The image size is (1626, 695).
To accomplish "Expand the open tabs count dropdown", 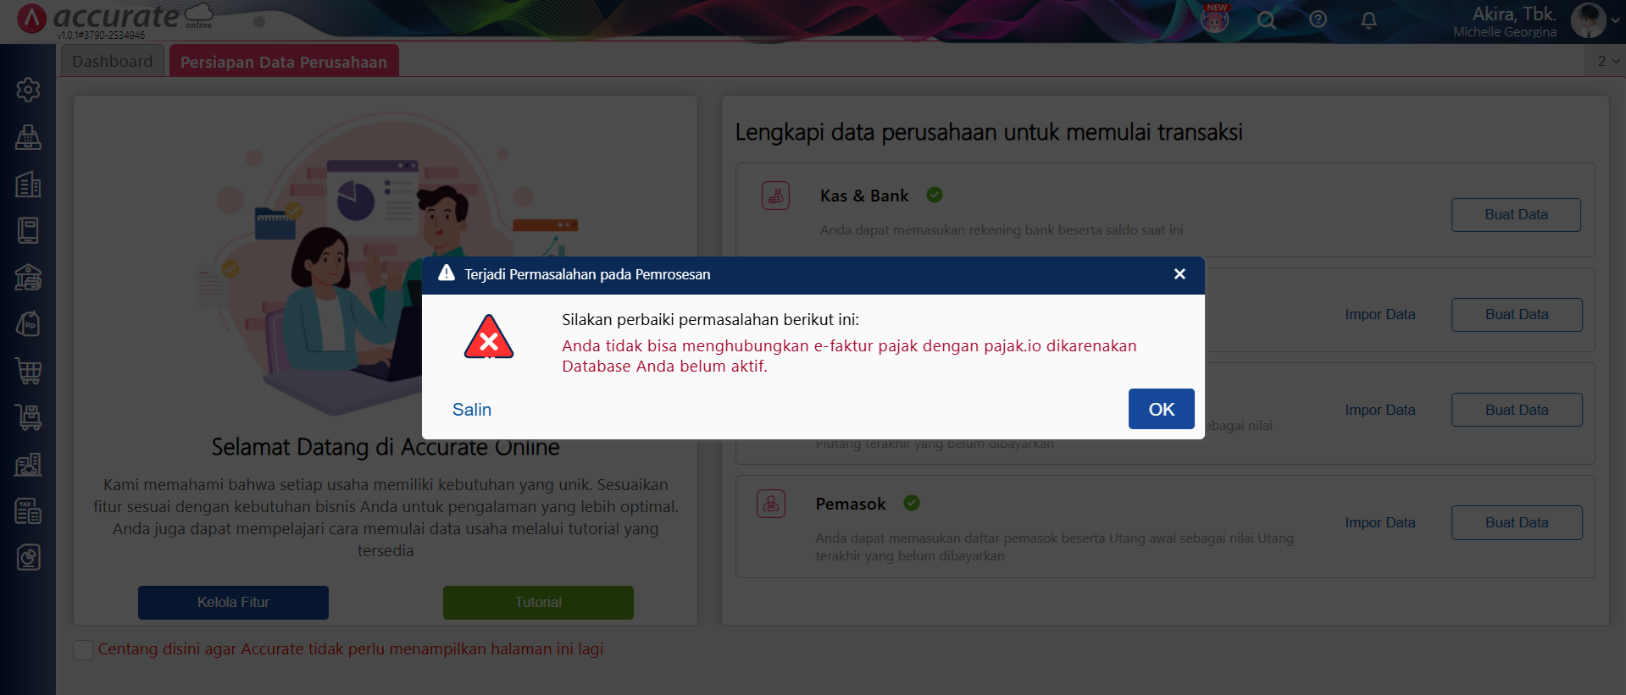I will point(1607,61).
